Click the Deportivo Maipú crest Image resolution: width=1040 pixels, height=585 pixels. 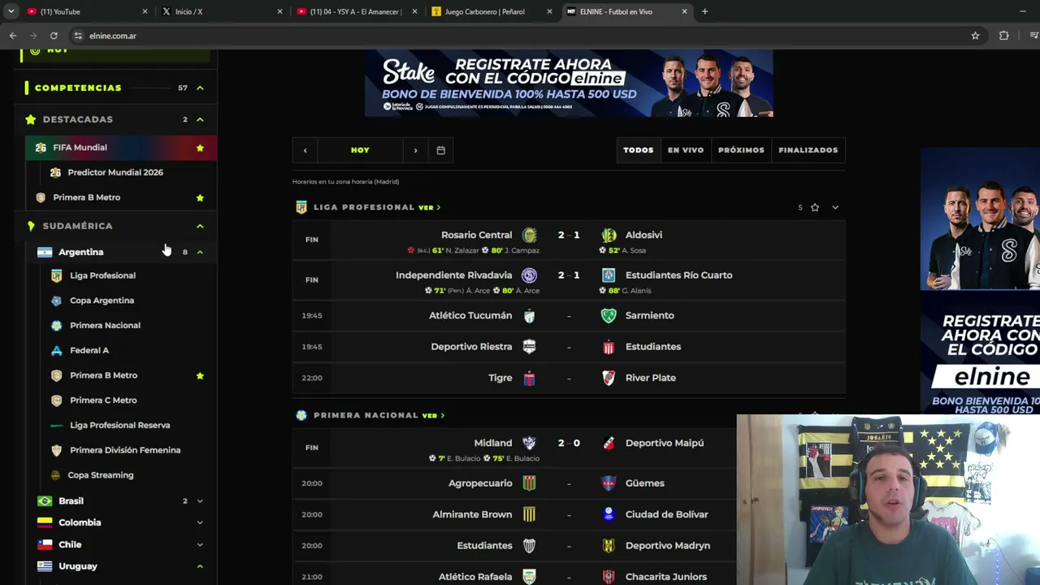point(609,444)
